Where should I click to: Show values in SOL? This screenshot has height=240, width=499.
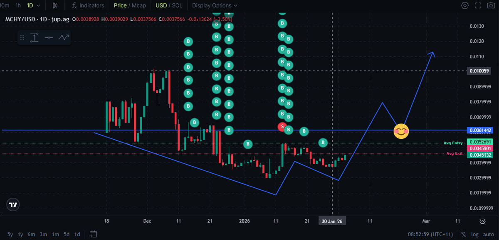[178, 6]
